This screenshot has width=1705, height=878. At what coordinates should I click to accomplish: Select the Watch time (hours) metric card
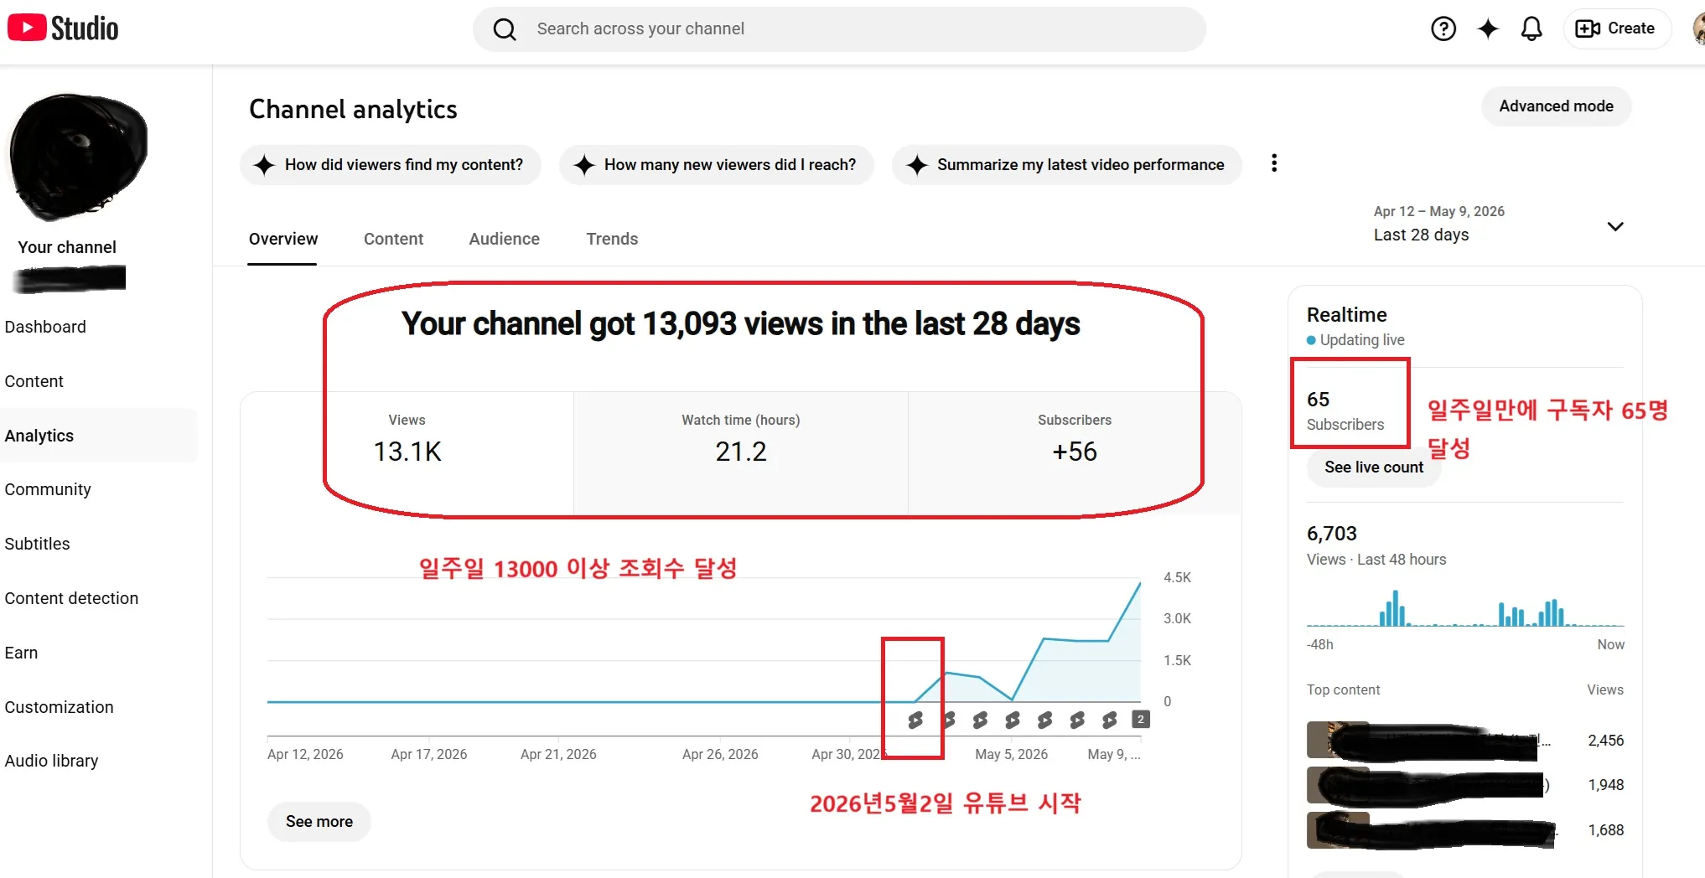coord(741,452)
